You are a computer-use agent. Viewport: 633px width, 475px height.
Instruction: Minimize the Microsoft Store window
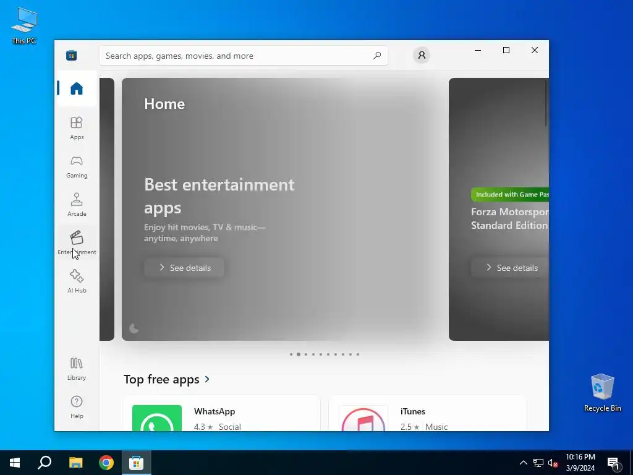coord(478,50)
